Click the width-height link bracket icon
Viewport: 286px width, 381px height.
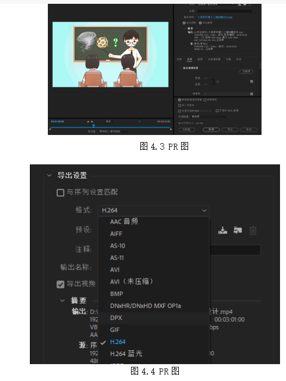coord(213,82)
